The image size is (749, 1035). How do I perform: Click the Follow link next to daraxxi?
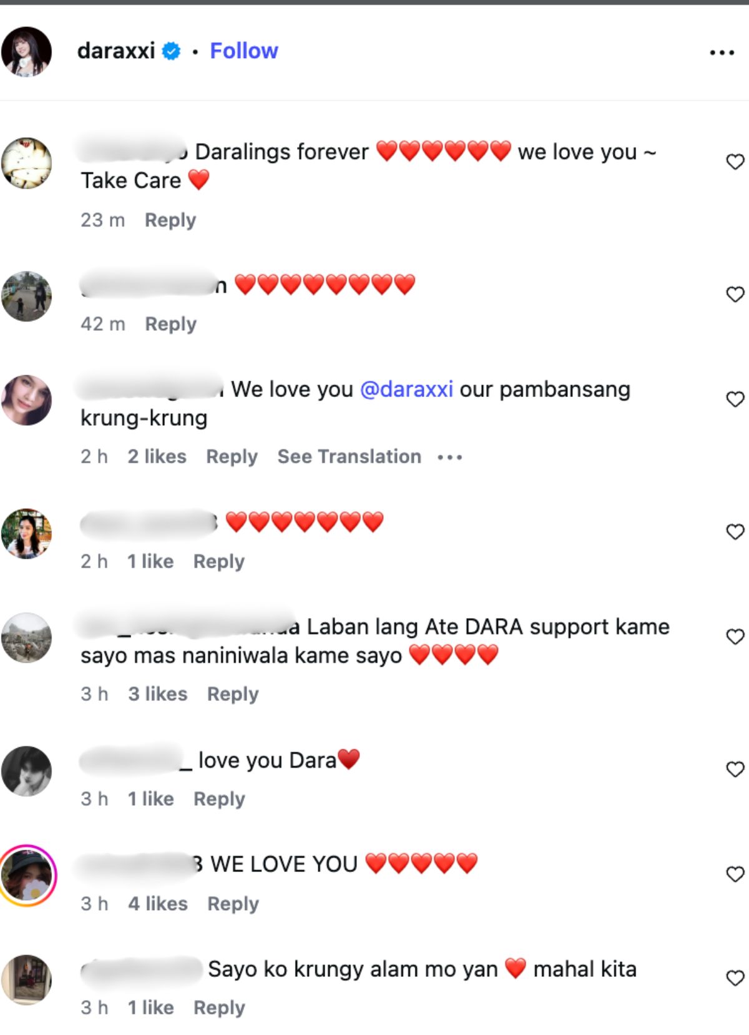coord(244,51)
